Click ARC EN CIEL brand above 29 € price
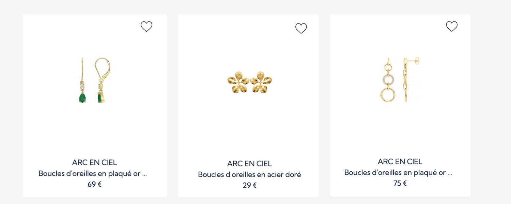 [x=249, y=164]
